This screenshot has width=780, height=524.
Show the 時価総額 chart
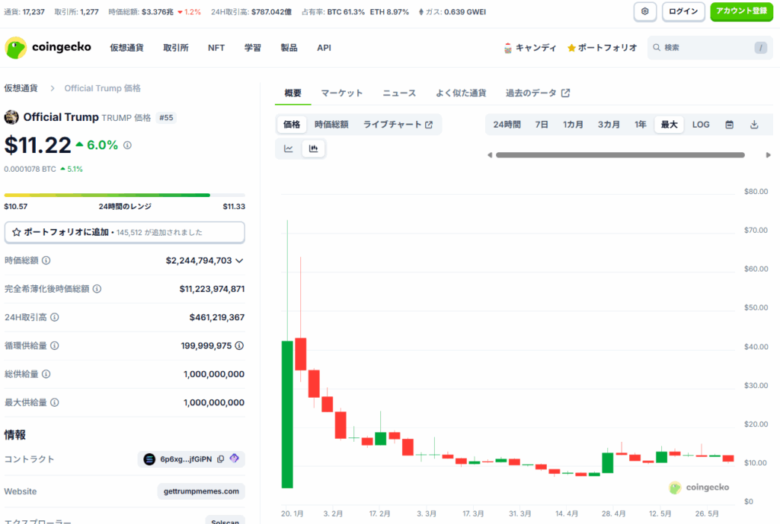(x=331, y=125)
